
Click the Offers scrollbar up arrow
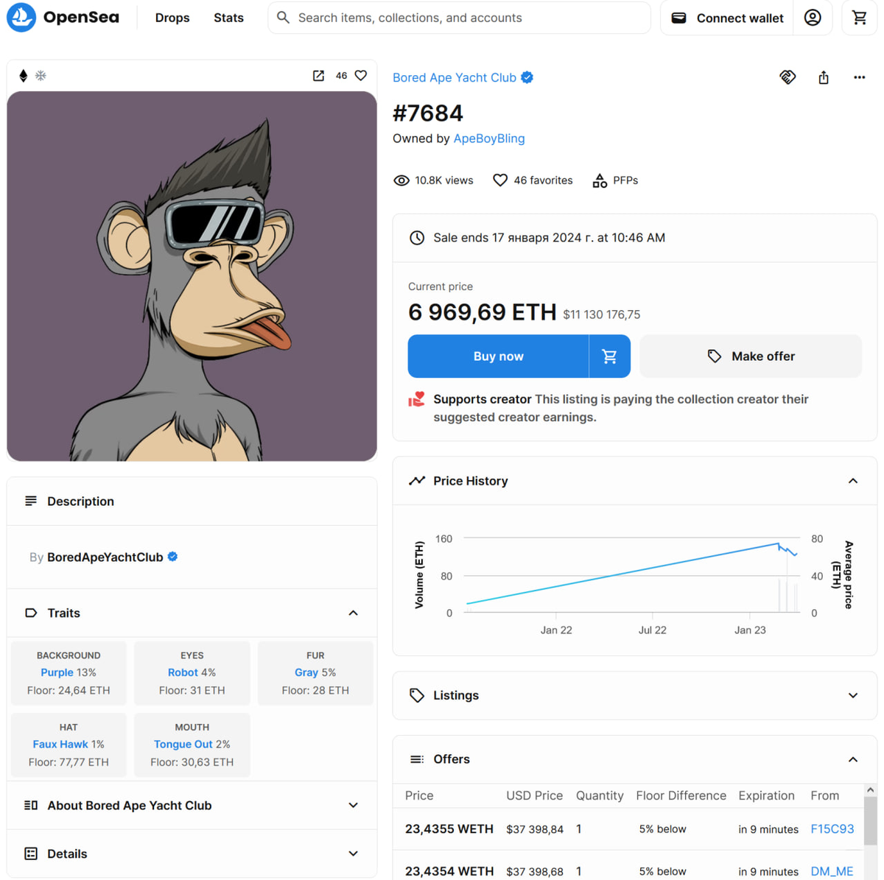870,790
